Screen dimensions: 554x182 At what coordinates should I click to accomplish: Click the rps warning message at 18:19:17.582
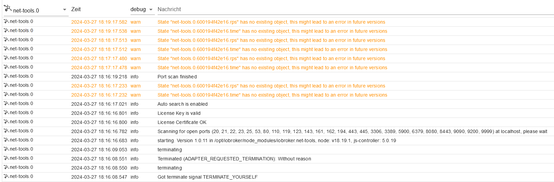[271, 22]
